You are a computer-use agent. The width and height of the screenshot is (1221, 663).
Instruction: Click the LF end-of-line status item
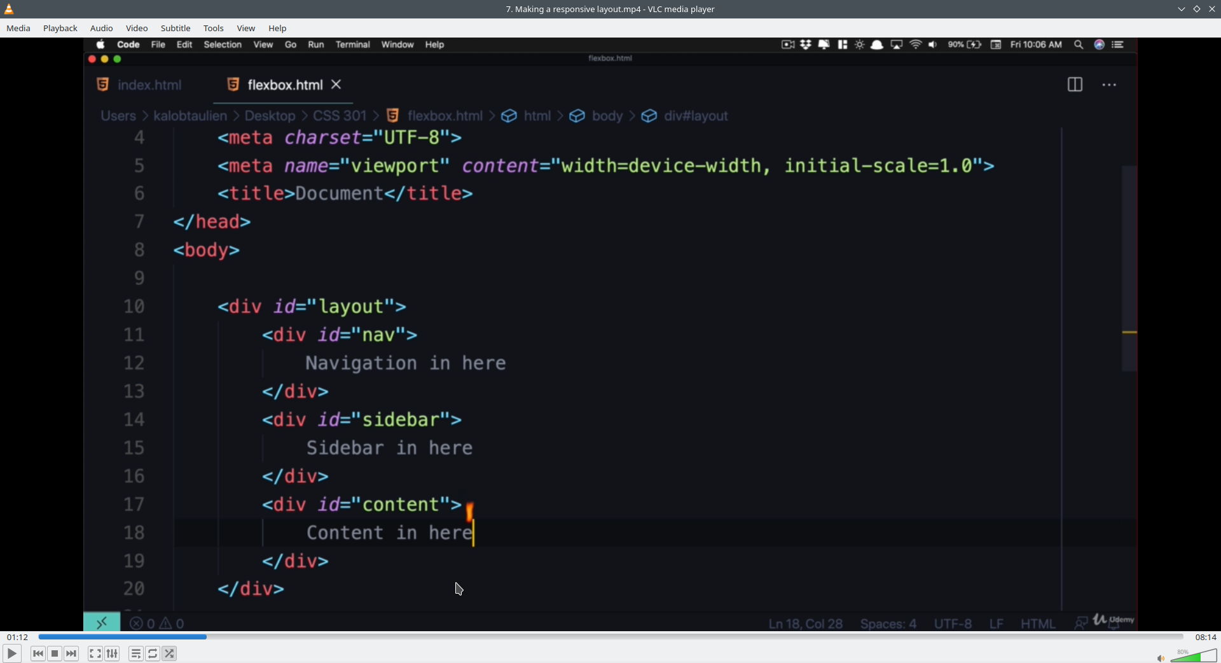click(x=997, y=624)
